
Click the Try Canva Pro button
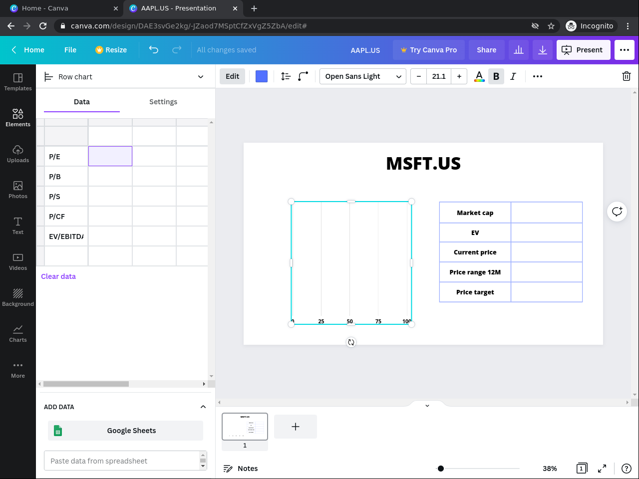(x=429, y=50)
